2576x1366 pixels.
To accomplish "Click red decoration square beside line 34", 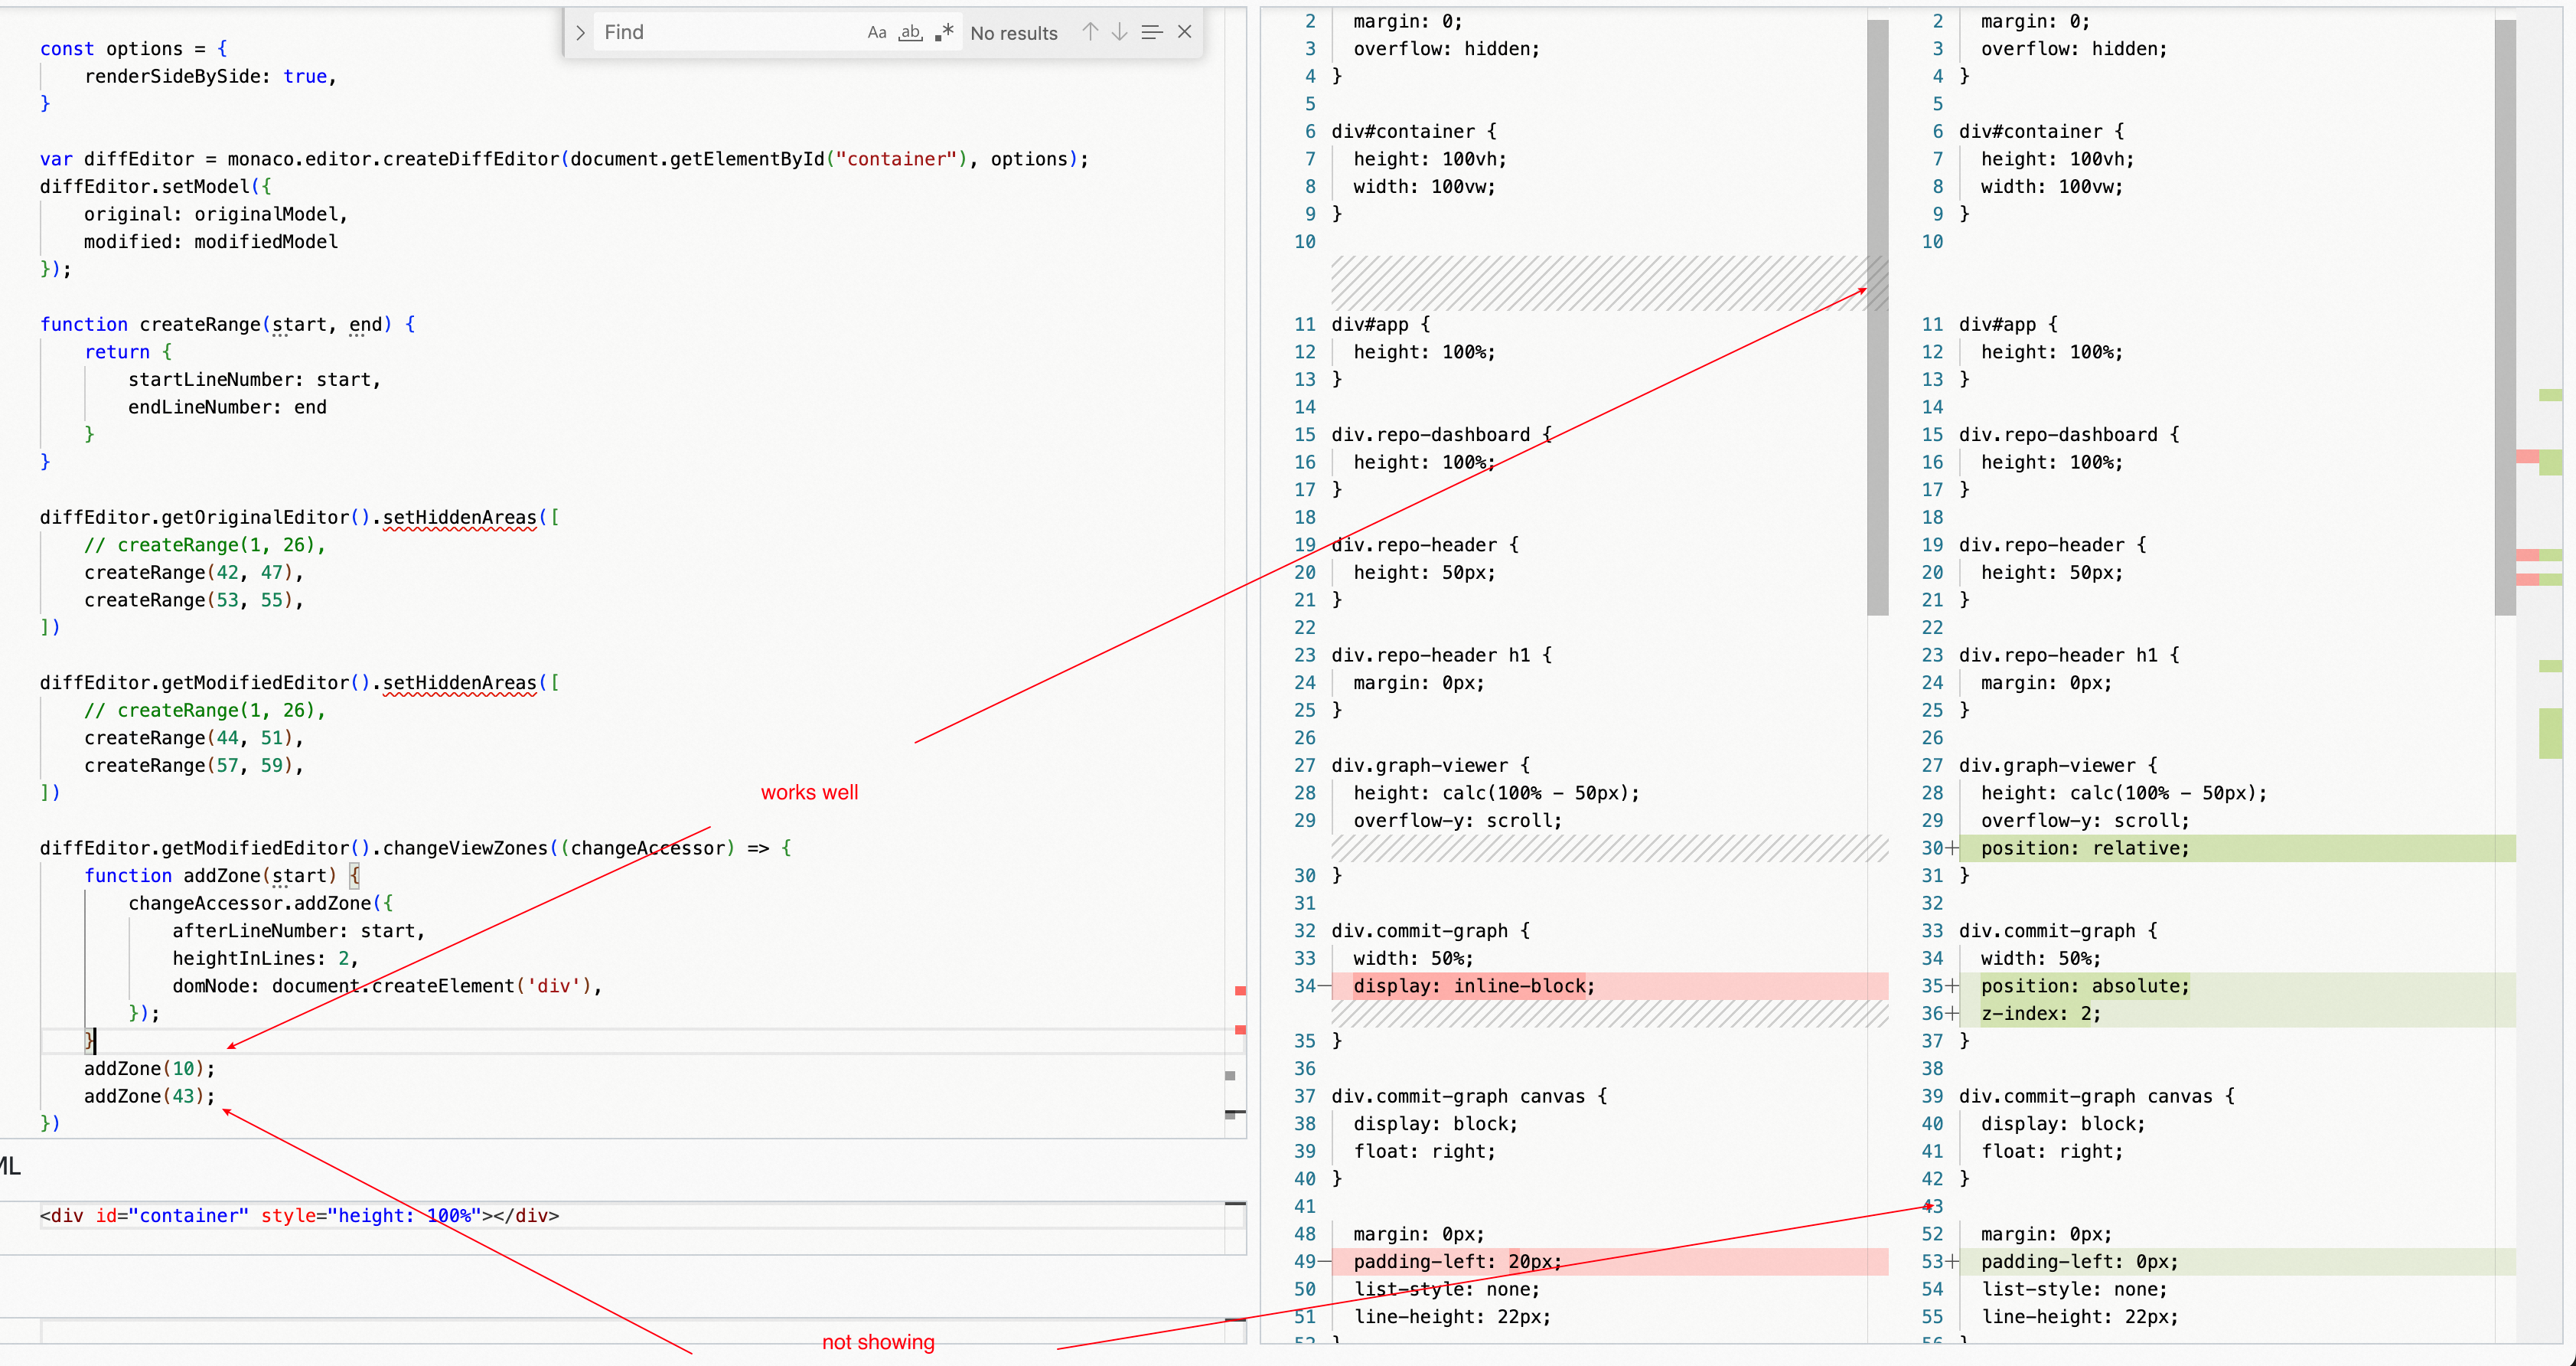I will [1241, 991].
